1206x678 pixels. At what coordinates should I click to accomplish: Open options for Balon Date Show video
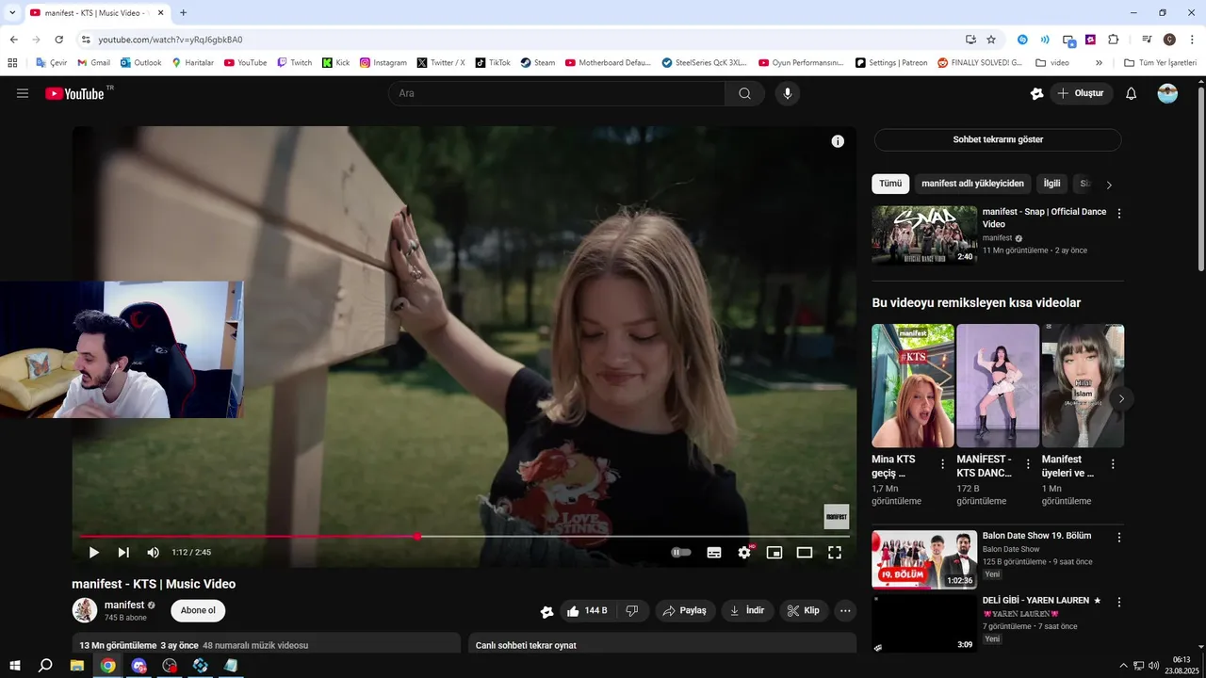(x=1119, y=538)
